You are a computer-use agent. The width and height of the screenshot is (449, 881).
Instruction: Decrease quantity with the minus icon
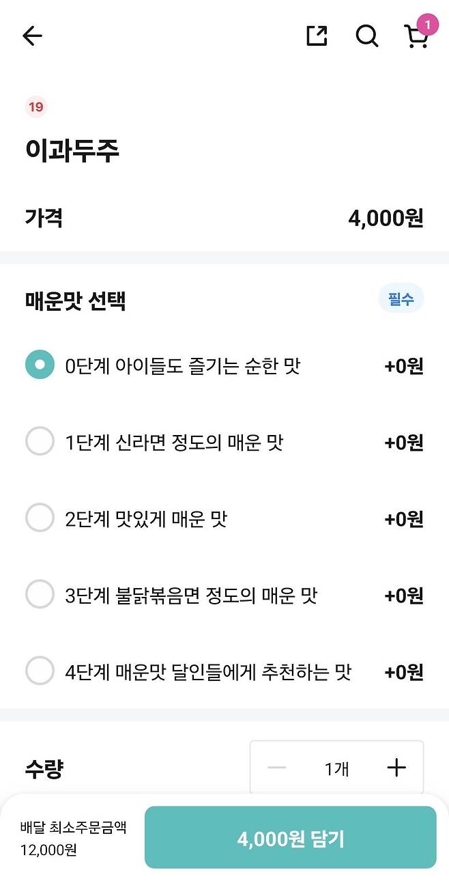pos(276,767)
